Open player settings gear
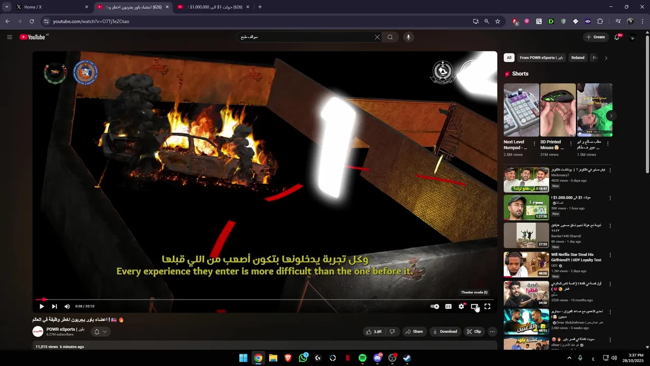Screen dimensions: 650x366 coord(461,306)
